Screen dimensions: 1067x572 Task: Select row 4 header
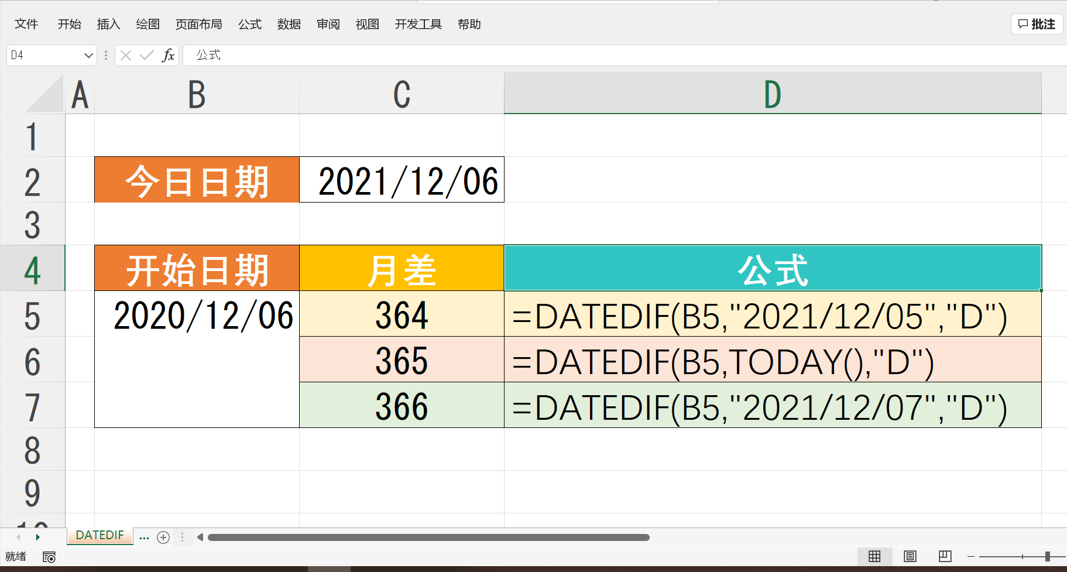[32, 269]
